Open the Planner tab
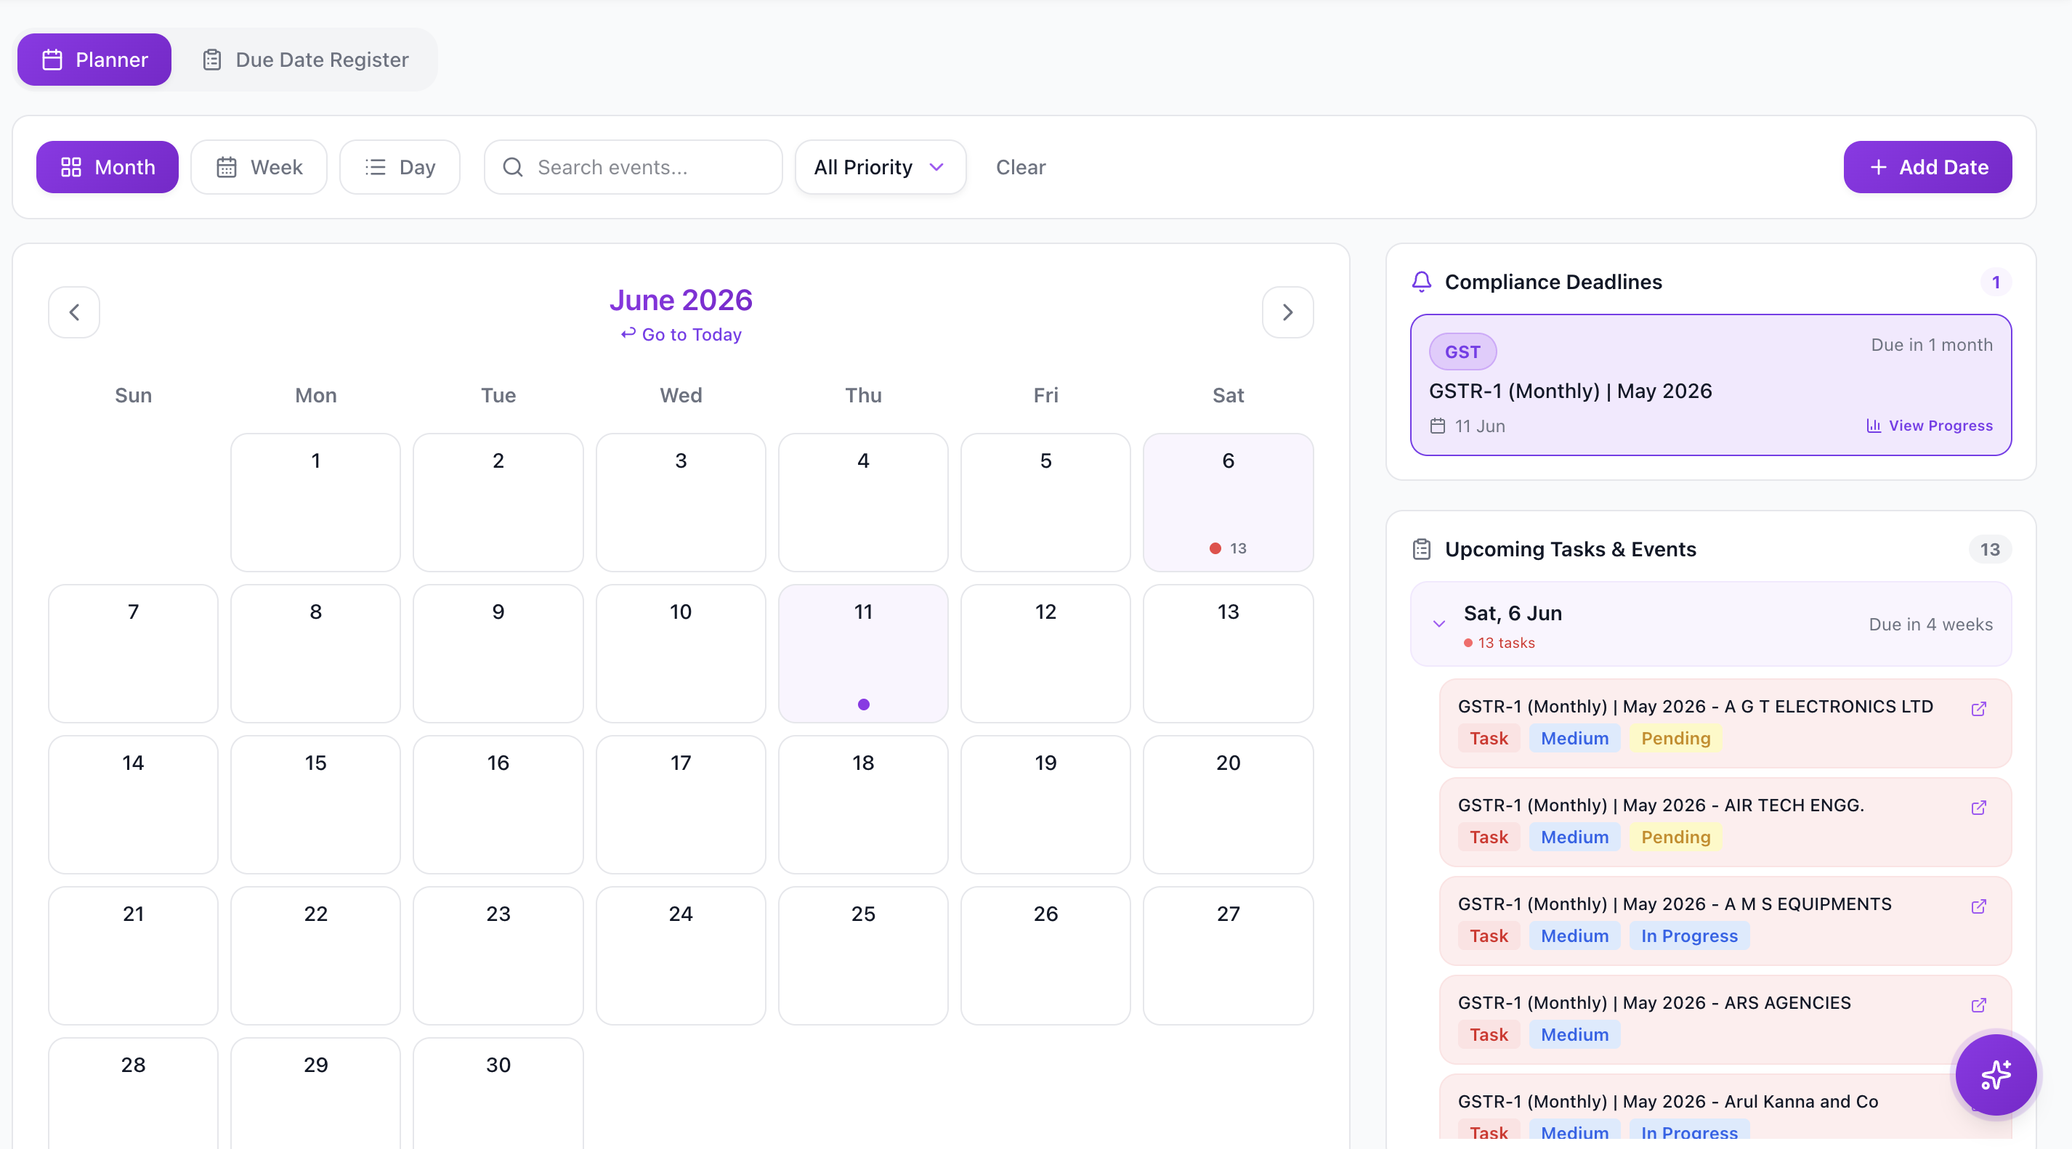 tap(94, 60)
